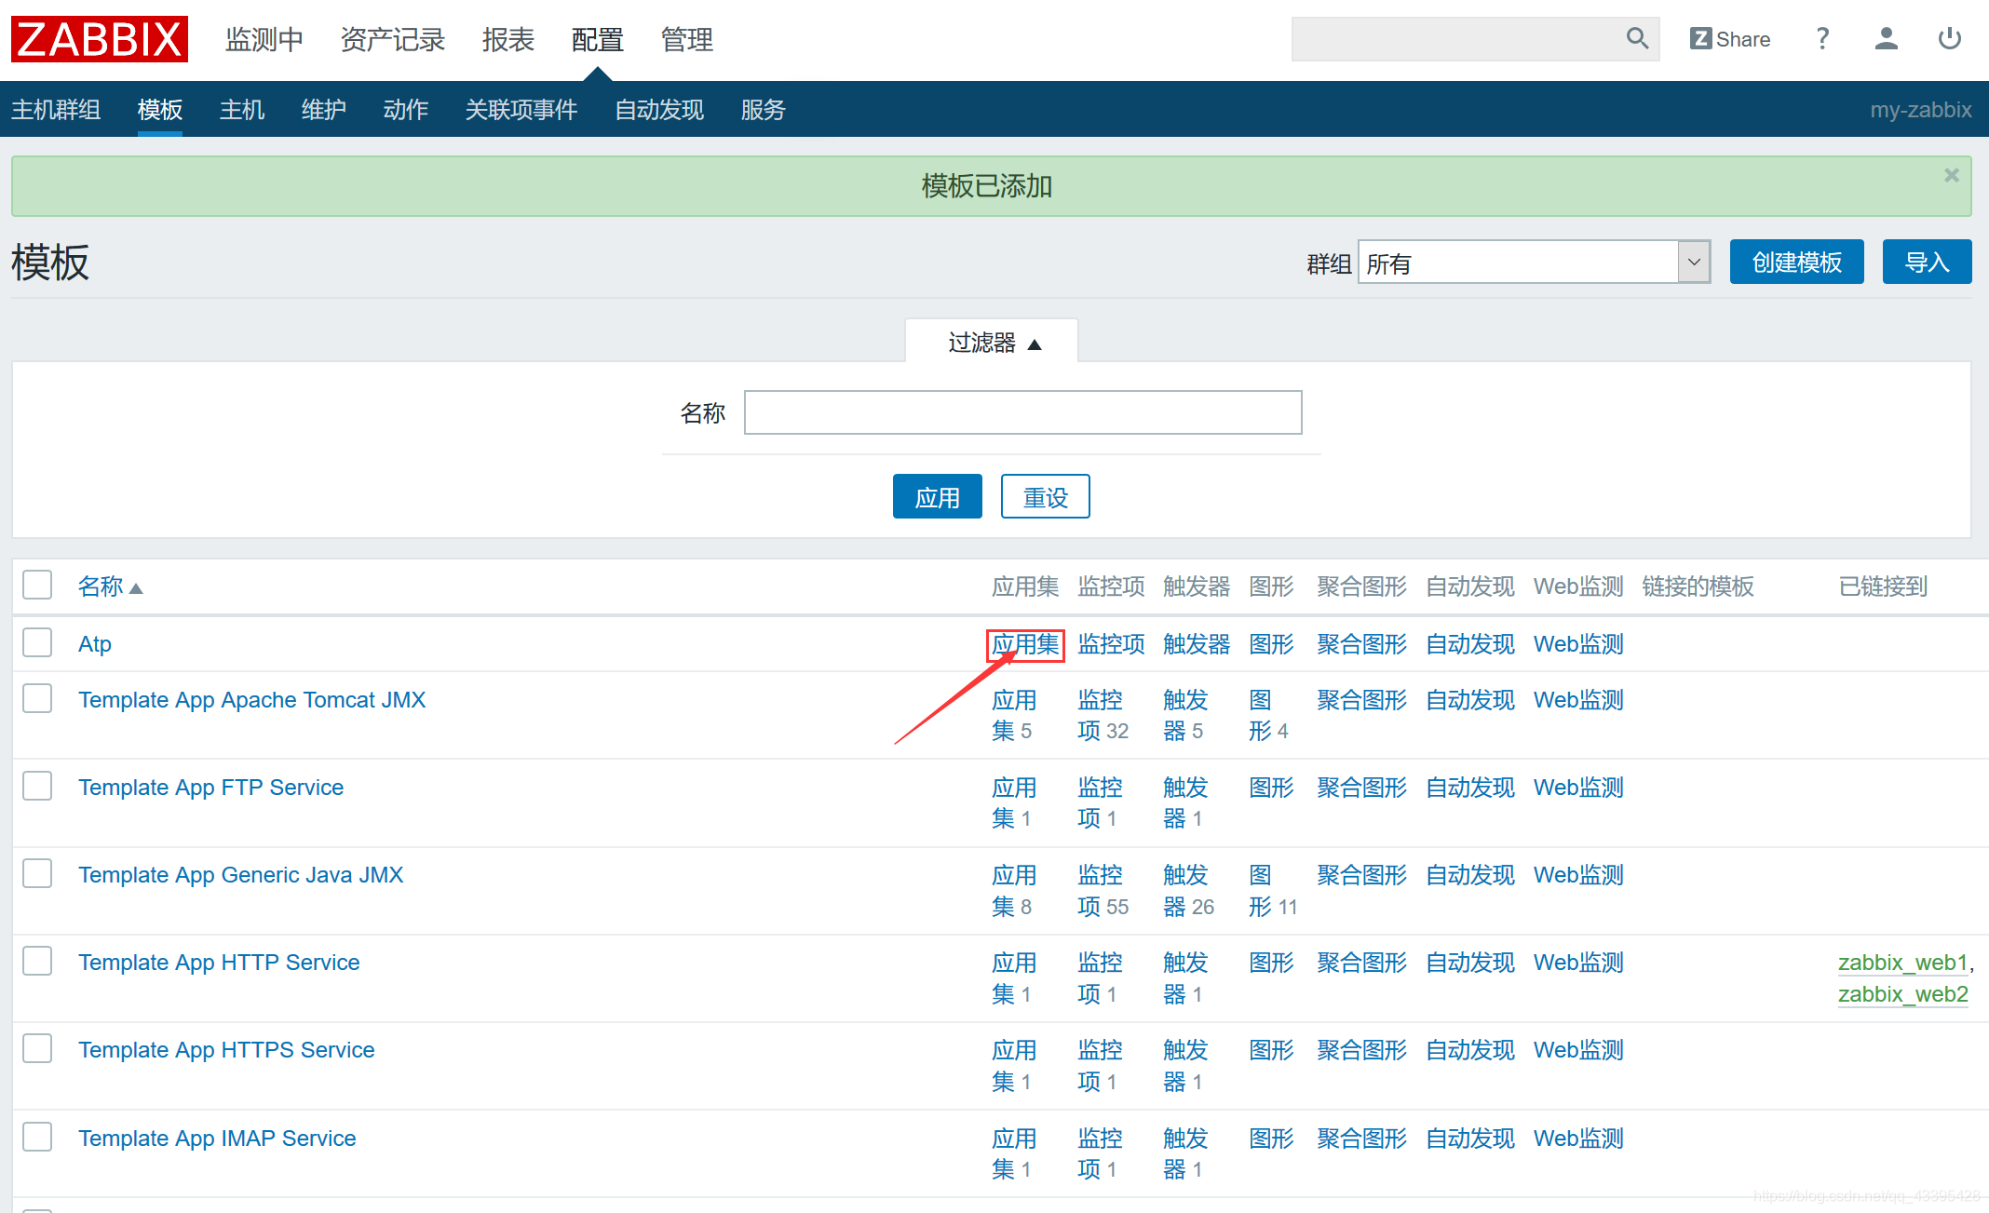The height and width of the screenshot is (1213, 1989).
Task: Open Template App Apache Tomcat JMX link
Action: point(252,700)
